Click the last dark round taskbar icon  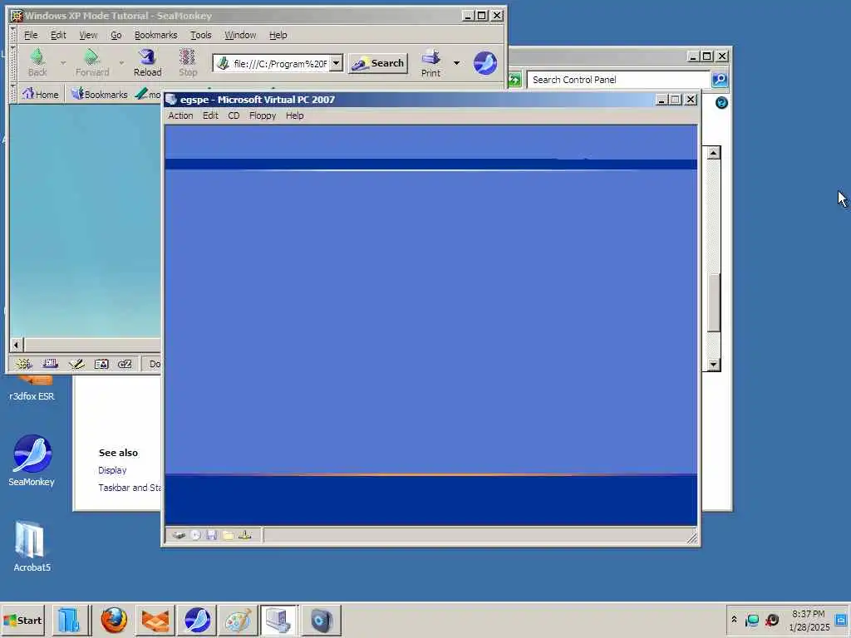321,620
